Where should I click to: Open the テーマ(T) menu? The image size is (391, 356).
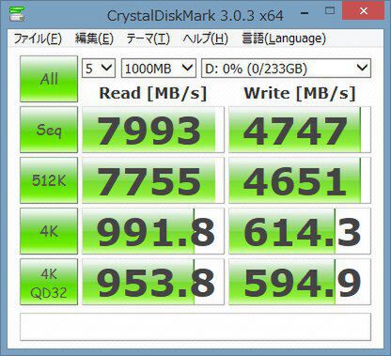pyautogui.click(x=148, y=39)
